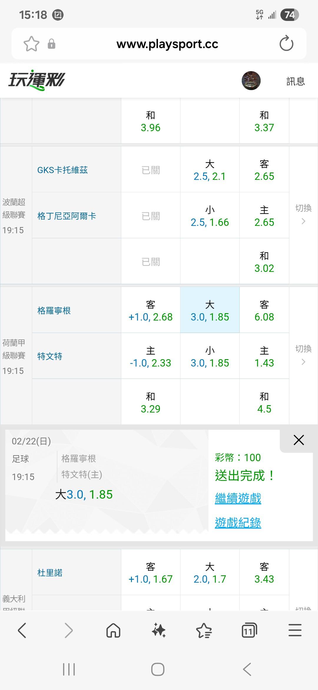This screenshot has width=318, height=690.
Task: Open the browser bookmarks list
Action: tap(204, 630)
